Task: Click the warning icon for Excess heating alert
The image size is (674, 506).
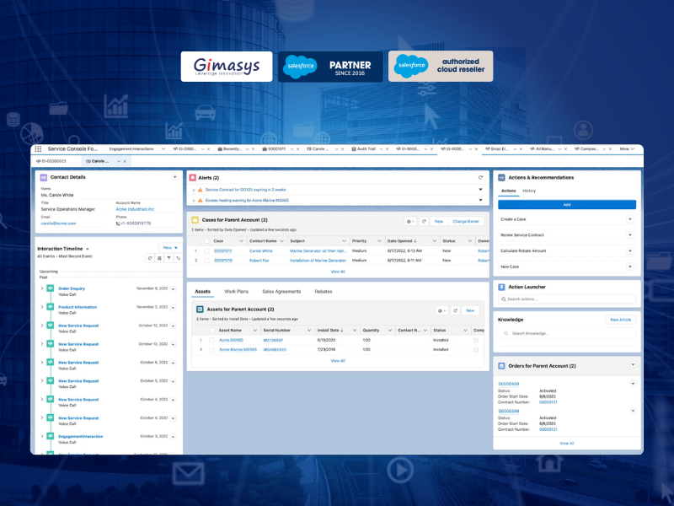Action: (x=201, y=201)
